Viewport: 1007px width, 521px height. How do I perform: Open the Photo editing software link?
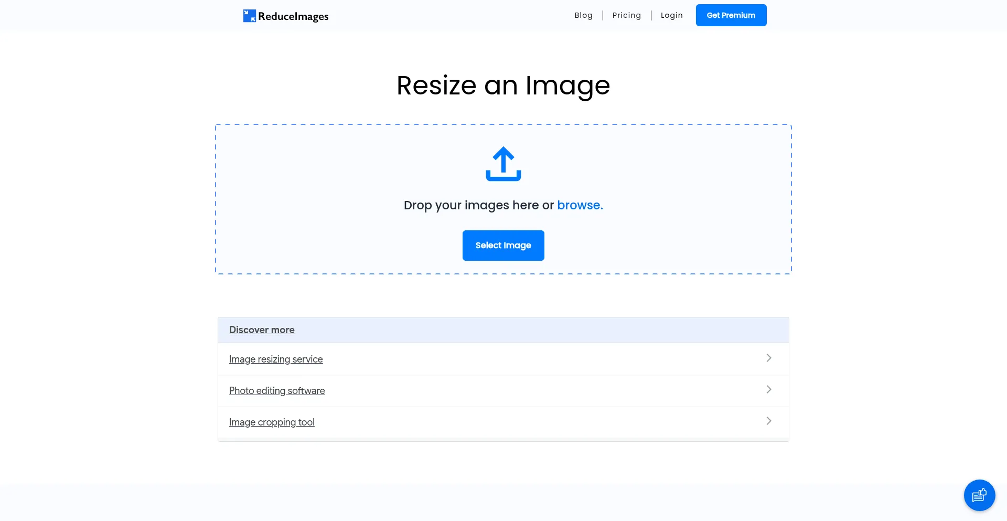(x=277, y=391)
